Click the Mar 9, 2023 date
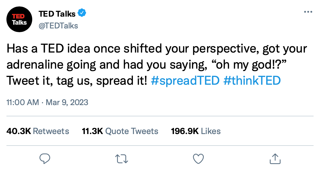The image size is (320, 178). (67, 102)
